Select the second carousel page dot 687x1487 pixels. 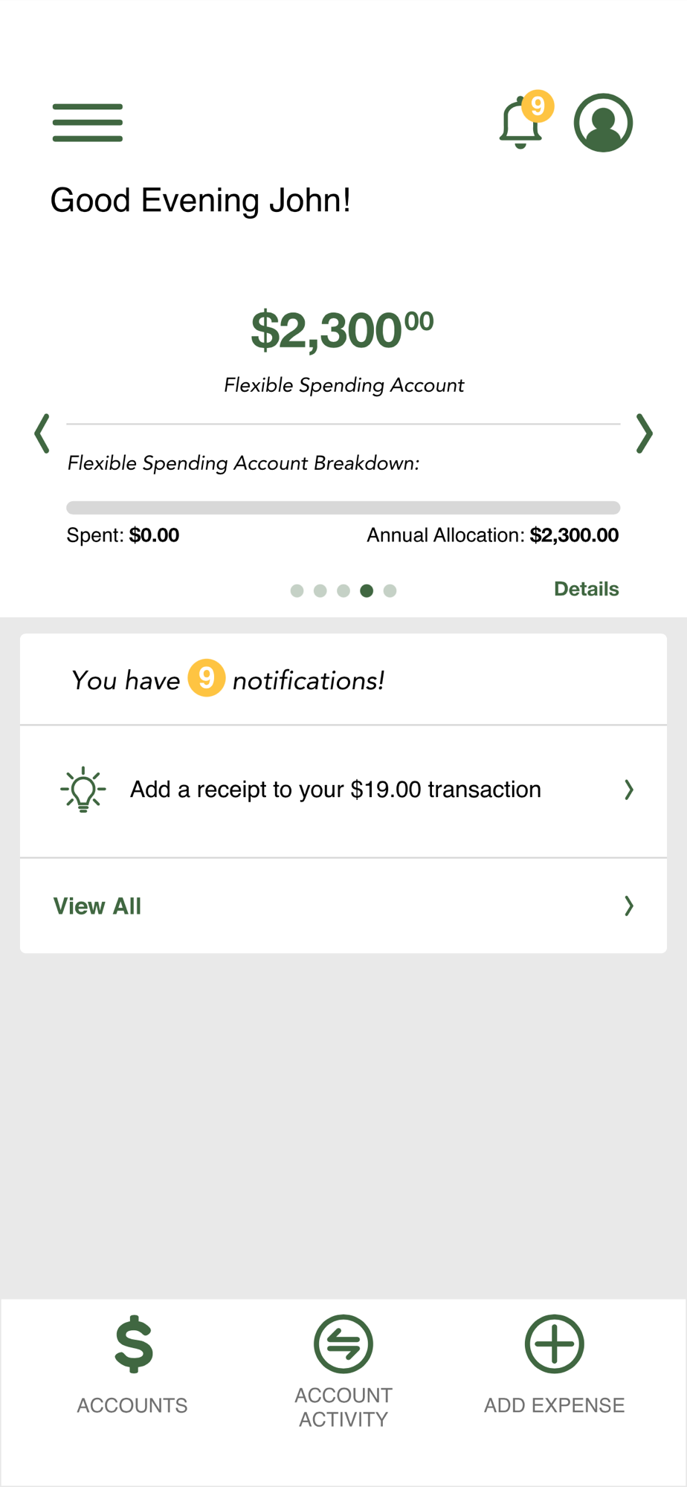click(320, 590)
